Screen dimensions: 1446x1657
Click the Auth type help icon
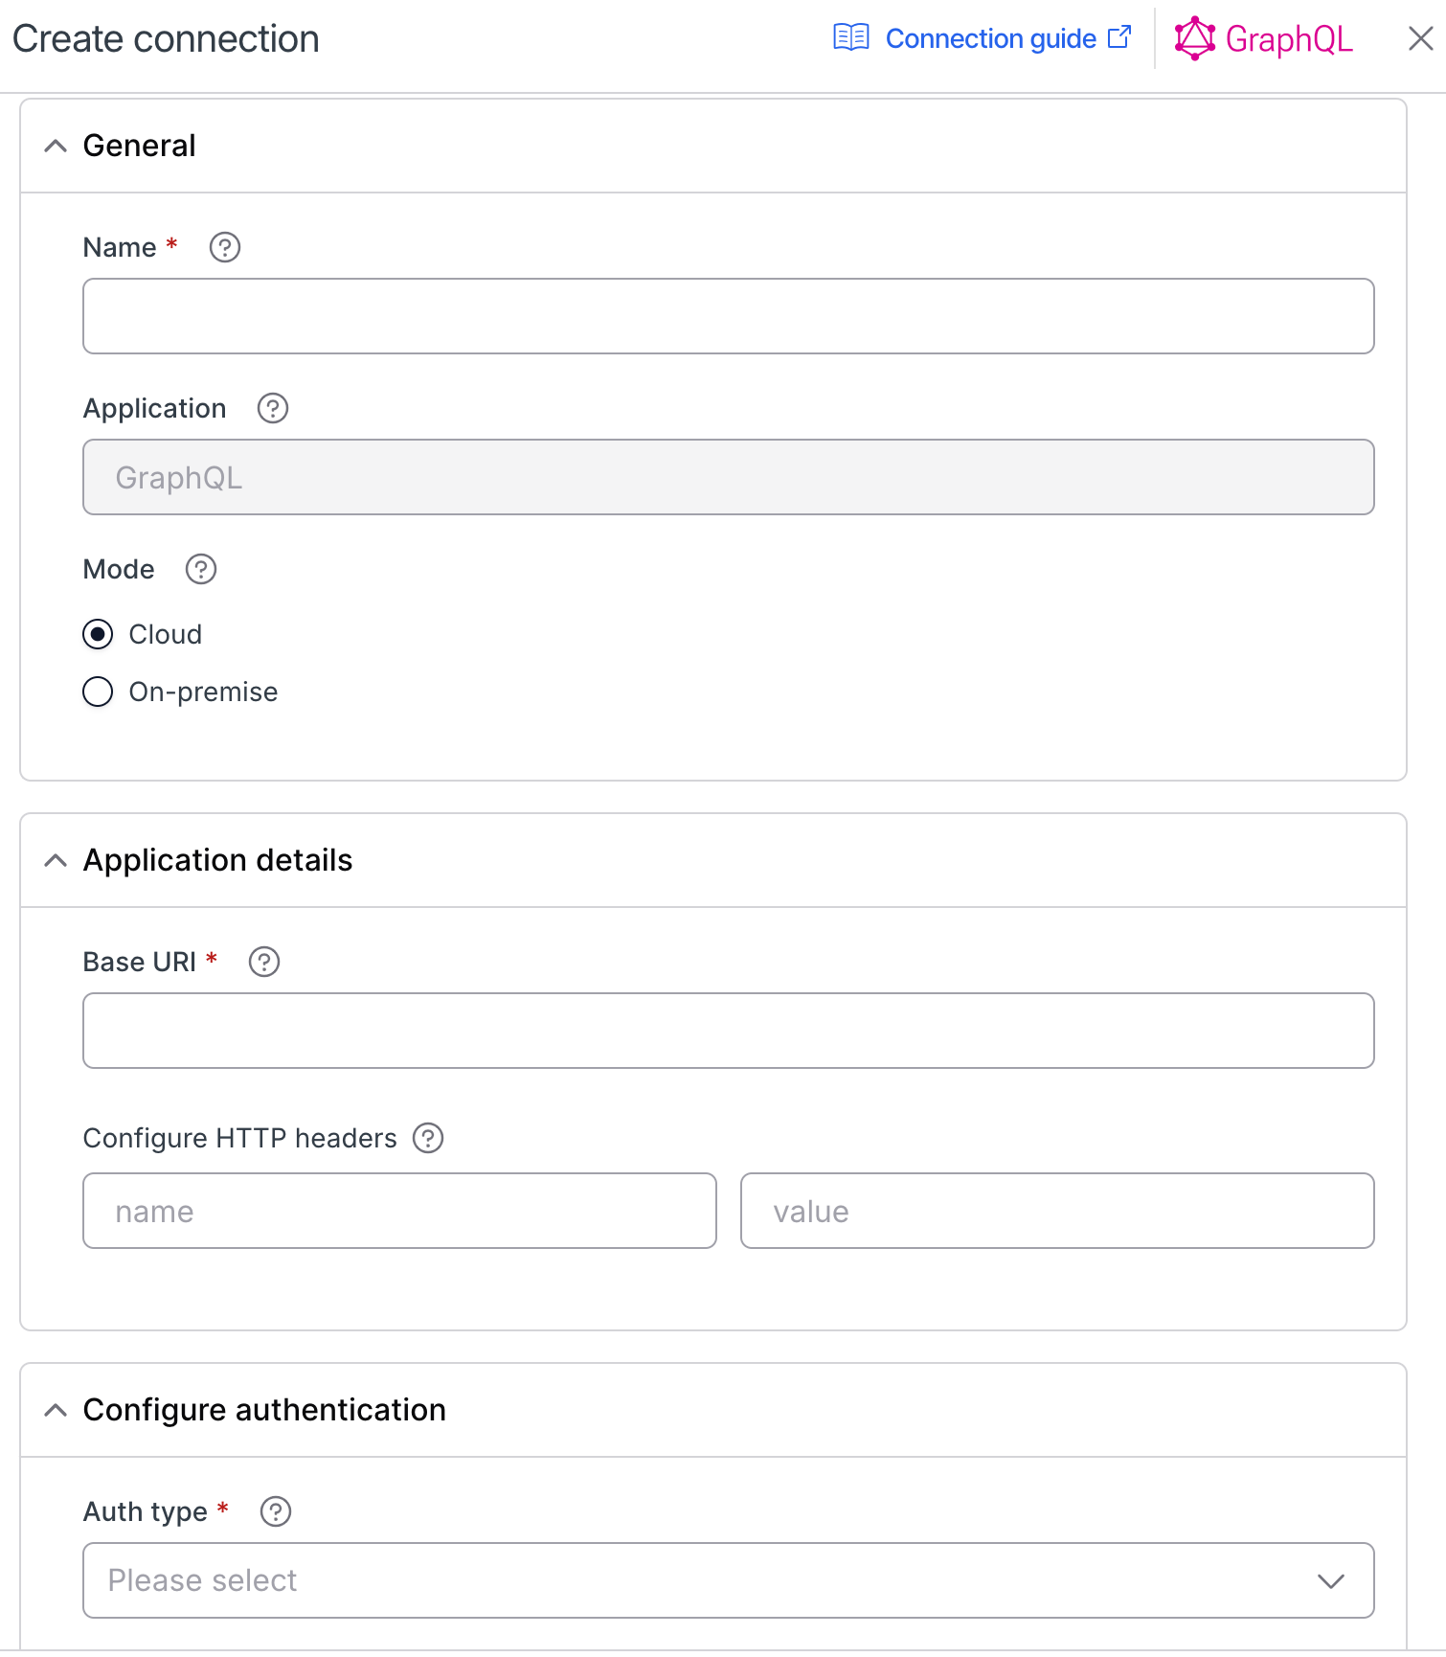point(276,1511)
